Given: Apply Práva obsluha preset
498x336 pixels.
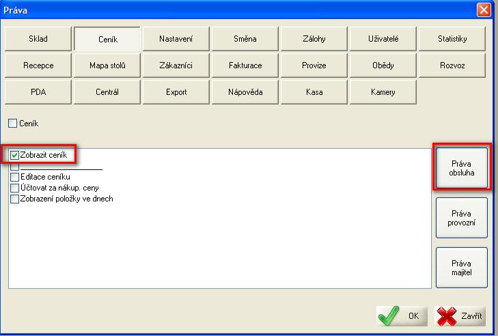Looking at the screenshot, I should 462,168.
